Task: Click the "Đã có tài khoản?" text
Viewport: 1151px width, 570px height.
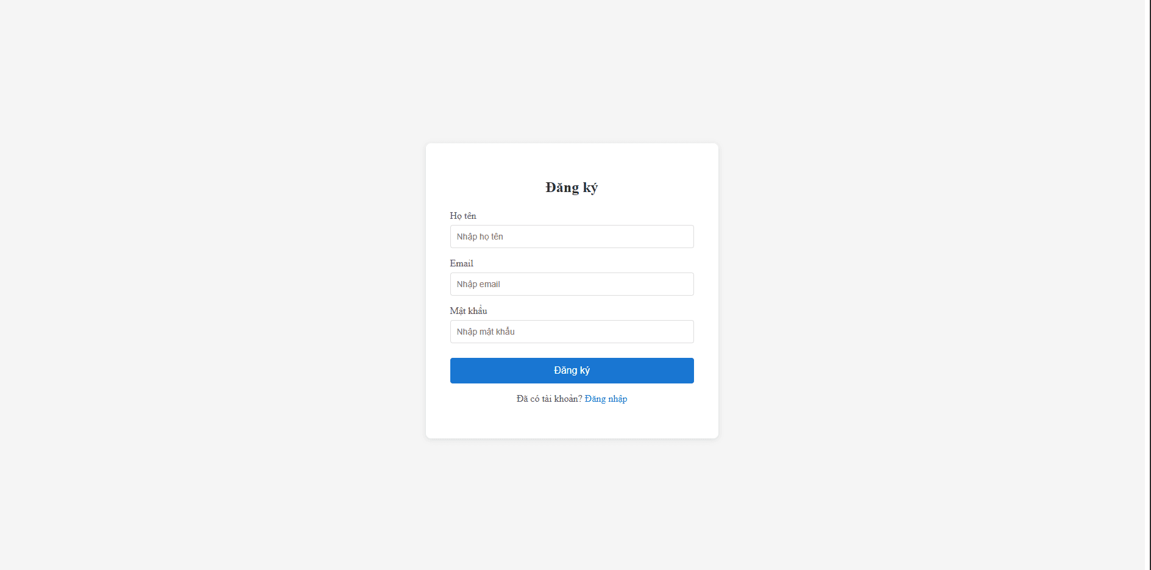Action: tap(549, 399)
